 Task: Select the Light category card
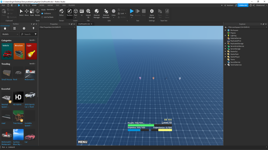pos(31,51)
